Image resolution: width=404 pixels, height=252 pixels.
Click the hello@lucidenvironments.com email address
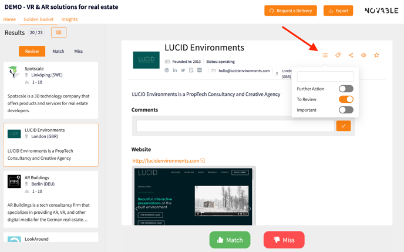pyautogui.click(x=244, y=70)
